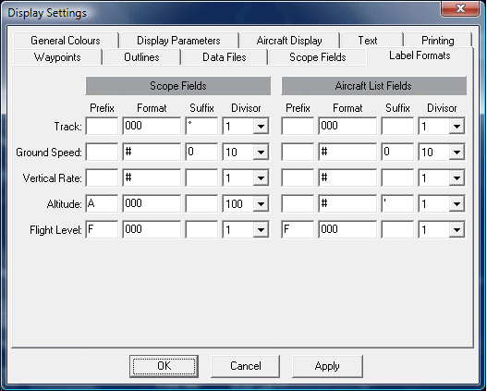Open the Scope Fields tab
This screenshot has width=487, height=391.
317,57
